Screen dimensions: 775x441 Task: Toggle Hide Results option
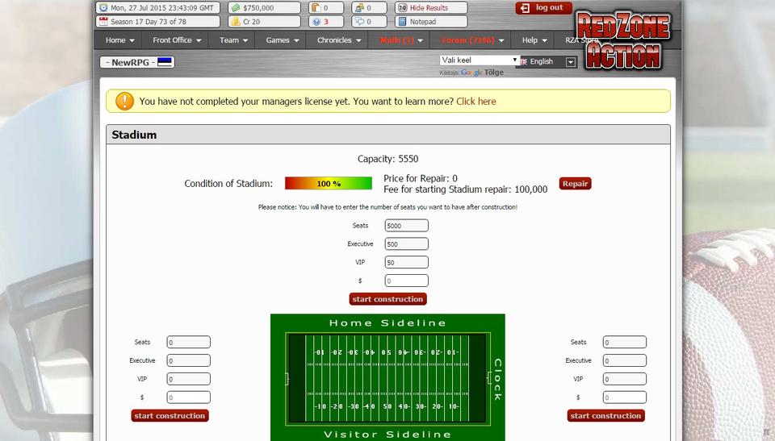tap(431, 8)
